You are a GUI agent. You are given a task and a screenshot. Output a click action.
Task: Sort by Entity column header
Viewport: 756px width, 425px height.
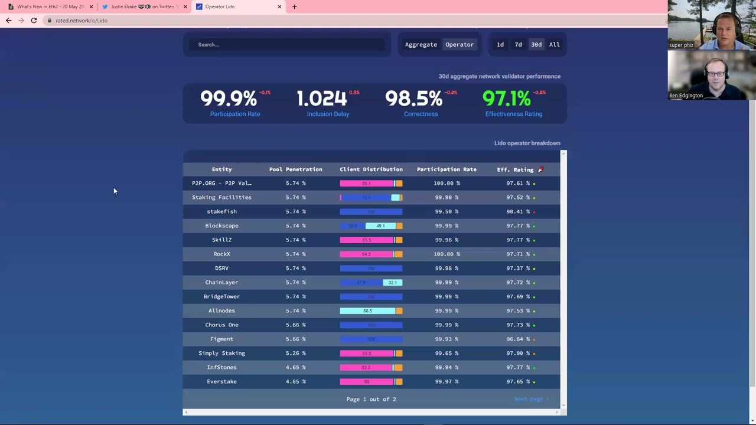pyautogui.click(x=221, y=169)
